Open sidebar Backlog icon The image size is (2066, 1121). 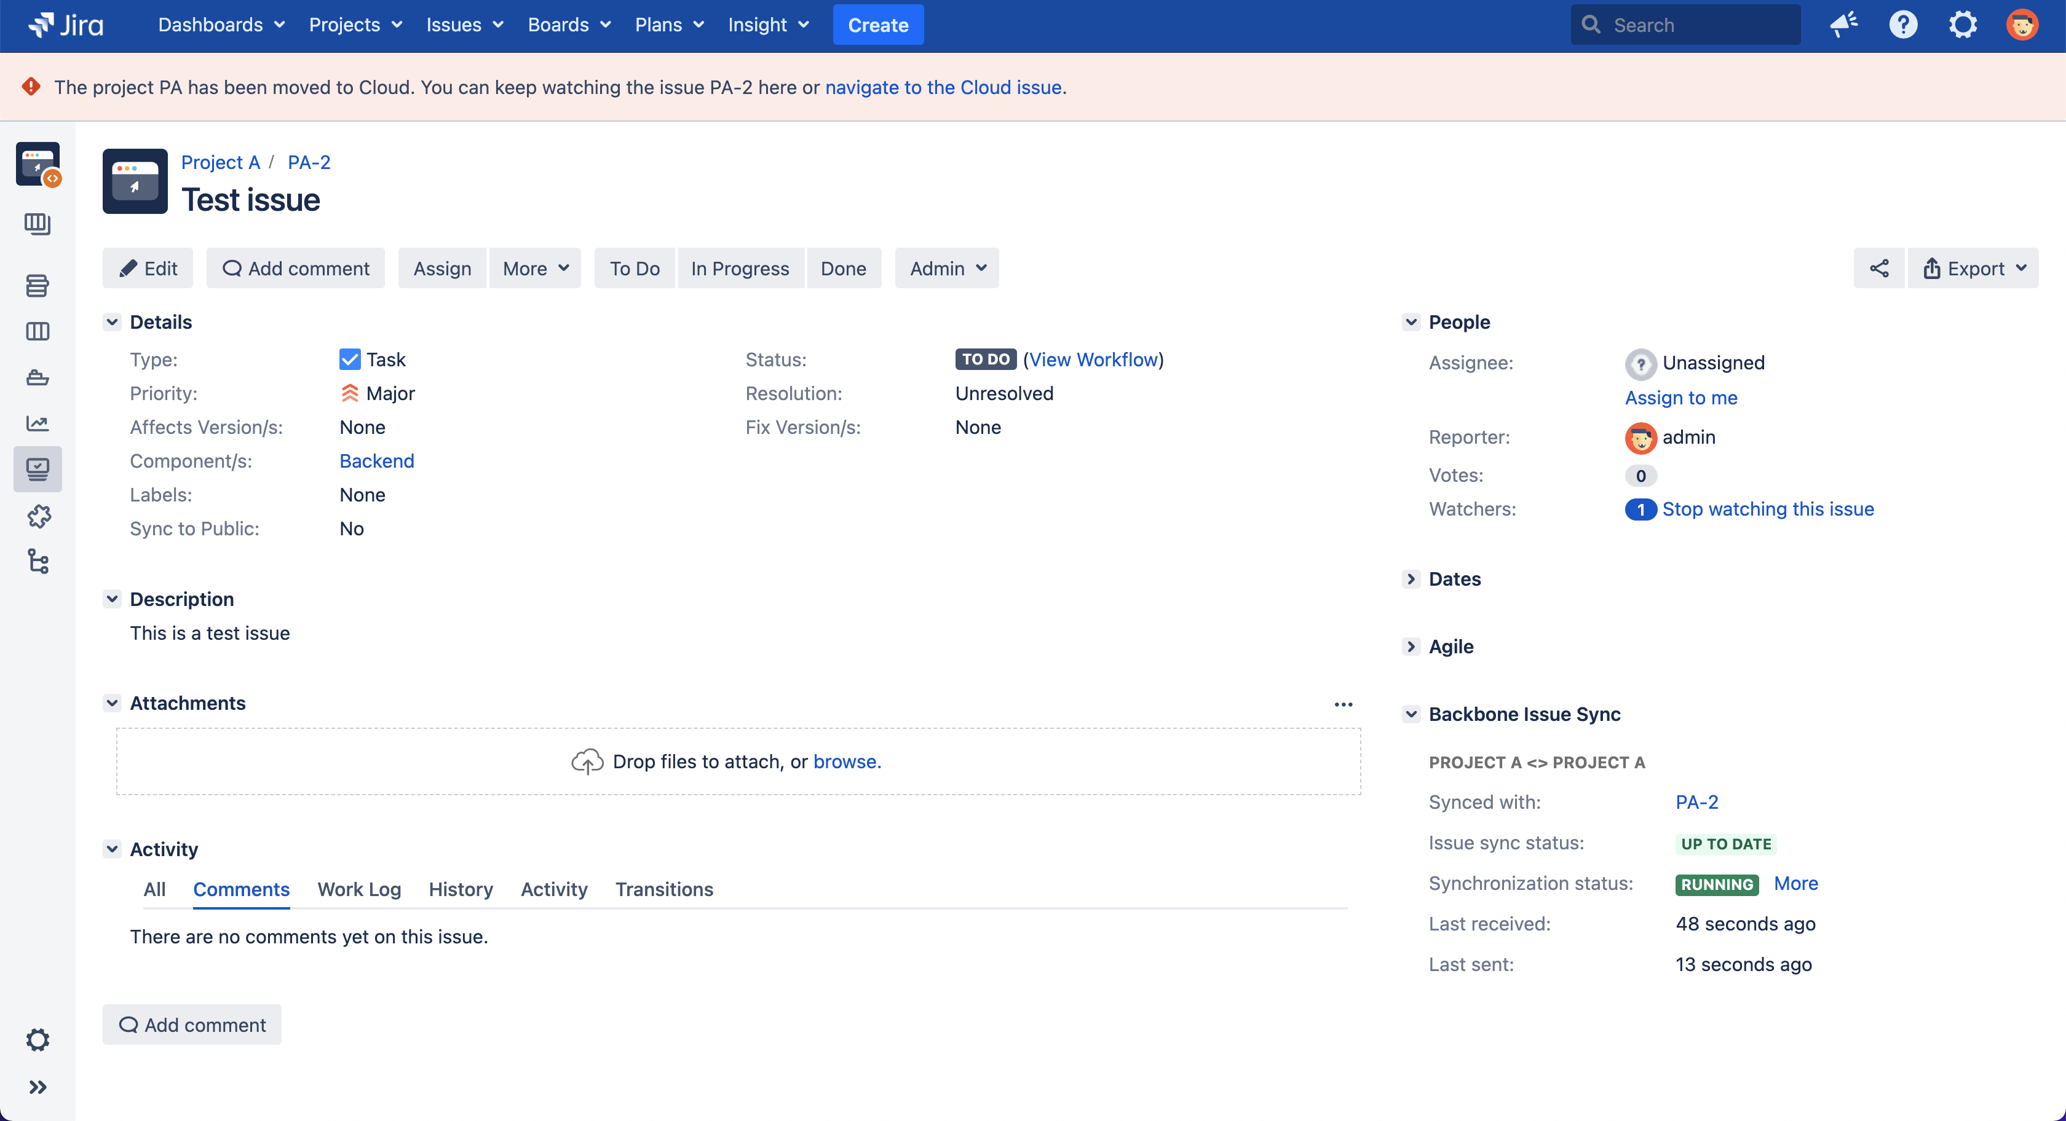tap(38, 285)
